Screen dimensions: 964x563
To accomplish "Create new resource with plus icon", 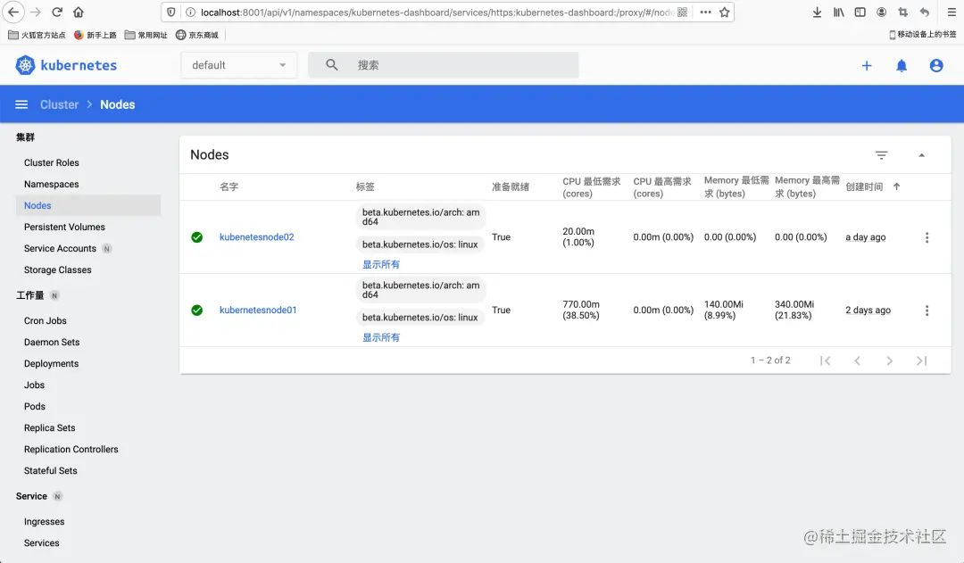I will tap(866, 66).
